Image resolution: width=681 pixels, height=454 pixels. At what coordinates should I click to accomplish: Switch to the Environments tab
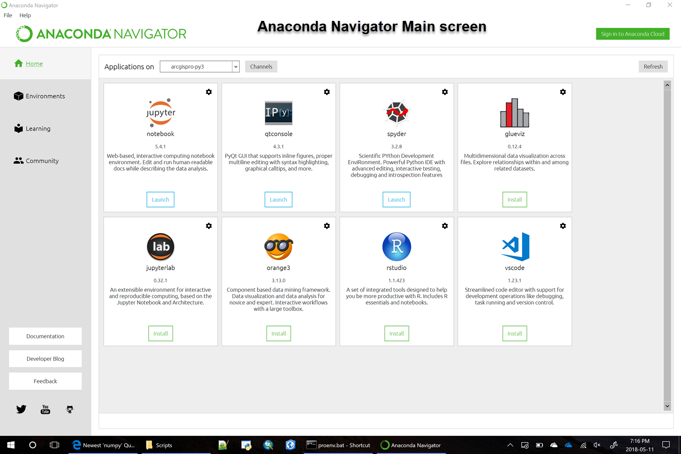(x=45, y=96)
